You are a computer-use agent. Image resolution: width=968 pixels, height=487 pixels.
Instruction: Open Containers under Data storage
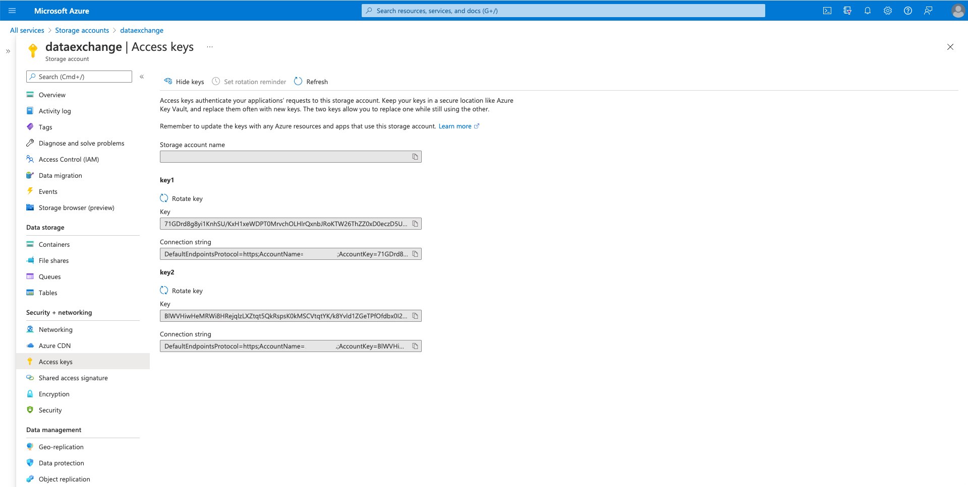tap(54, 244)
